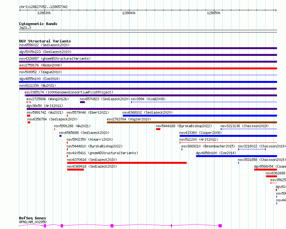Select nsv5991266 (Wu2021) label
The image size is (286, 229).
pos(72,126)
